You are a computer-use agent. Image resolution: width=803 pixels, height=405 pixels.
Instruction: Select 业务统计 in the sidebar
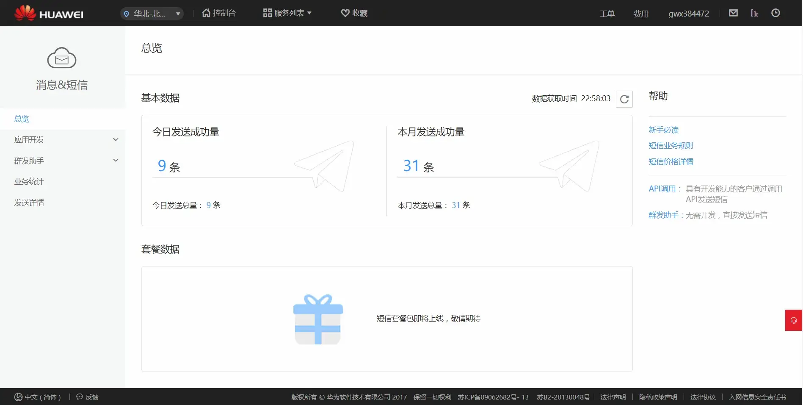(x=29, y=182)
